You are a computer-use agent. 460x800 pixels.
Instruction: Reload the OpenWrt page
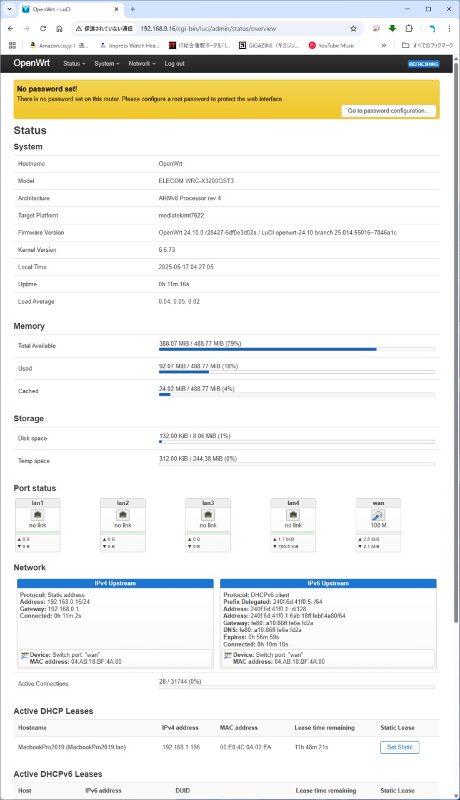42,29
